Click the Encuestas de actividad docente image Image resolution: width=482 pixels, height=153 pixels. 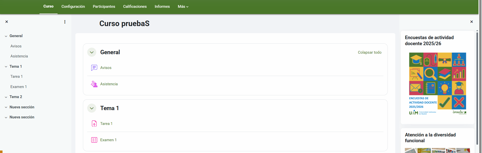(x=437, y=84)
